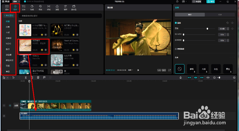Add 生生不息 song with plus icon

tap(77, 65)
